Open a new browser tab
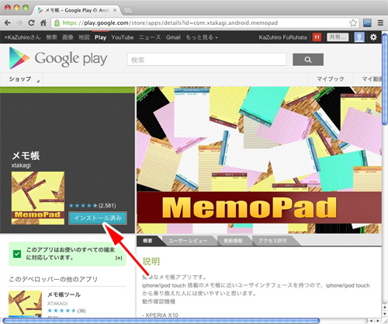This screenshot has height=324, width=388. click(128, 10)
